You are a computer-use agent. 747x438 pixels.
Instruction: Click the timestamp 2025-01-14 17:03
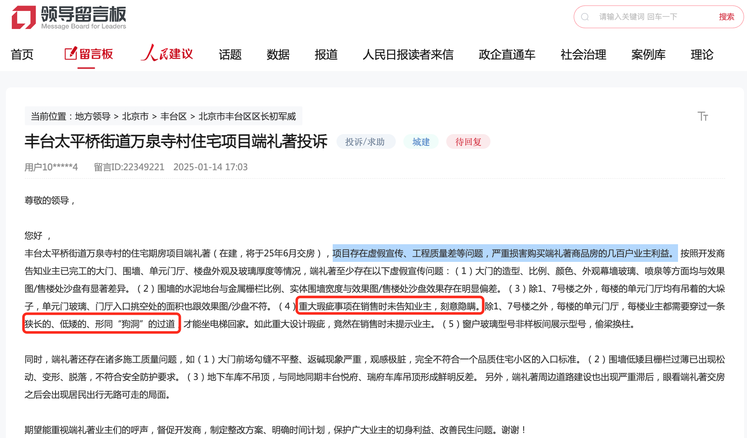(x=210, y=167)
